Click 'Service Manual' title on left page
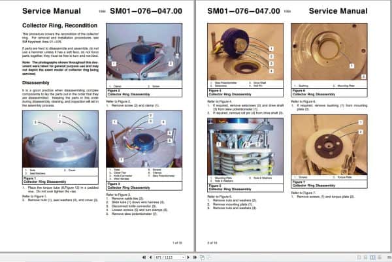The image size is (392, 262). (52, 11)
